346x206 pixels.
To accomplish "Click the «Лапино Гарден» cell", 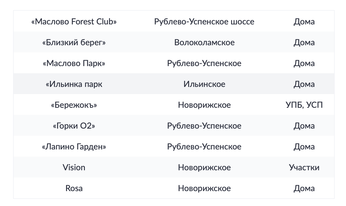I will [74, 147].
